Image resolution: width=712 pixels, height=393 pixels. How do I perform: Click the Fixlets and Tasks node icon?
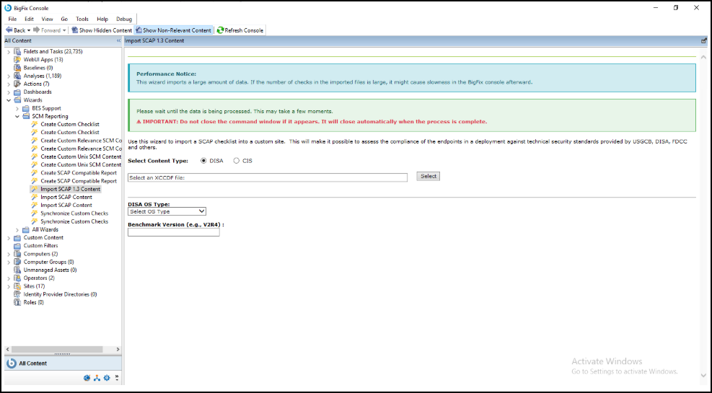17,51
